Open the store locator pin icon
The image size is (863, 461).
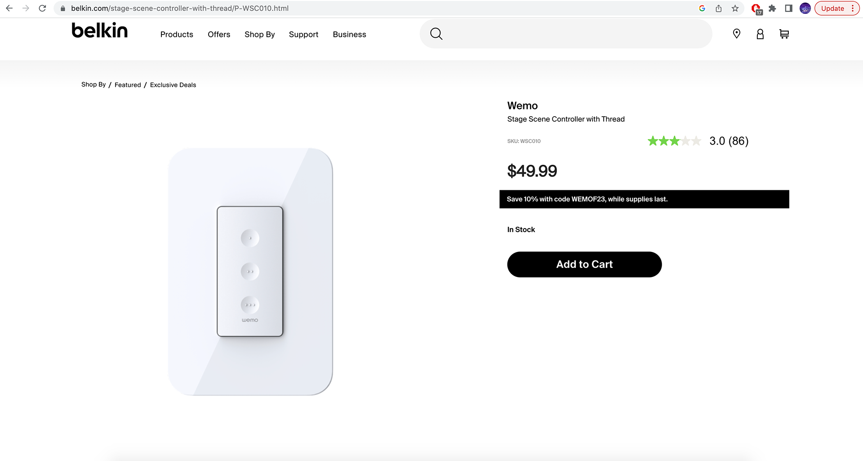tap(736, 34)
